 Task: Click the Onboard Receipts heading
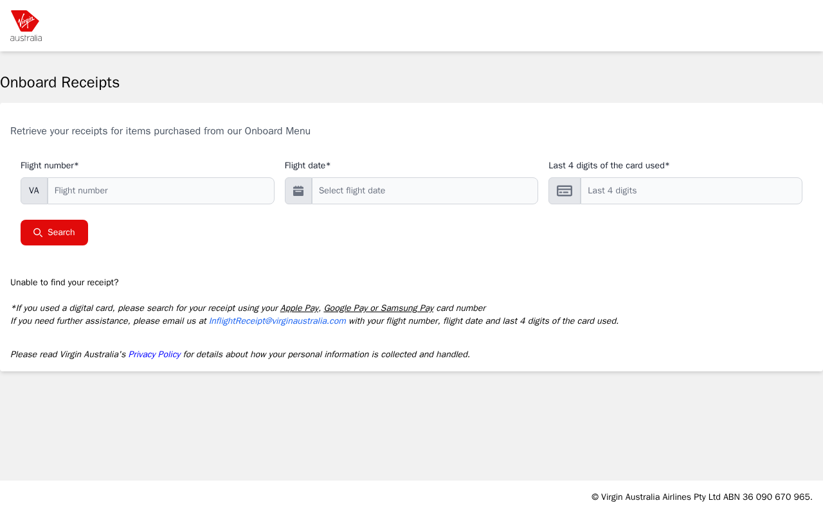click(x=60, y=82)
